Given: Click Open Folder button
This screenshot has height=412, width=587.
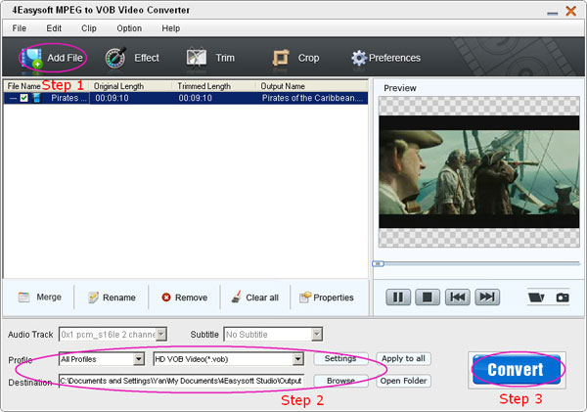Looking at the screenshot, I should point(403,381).
